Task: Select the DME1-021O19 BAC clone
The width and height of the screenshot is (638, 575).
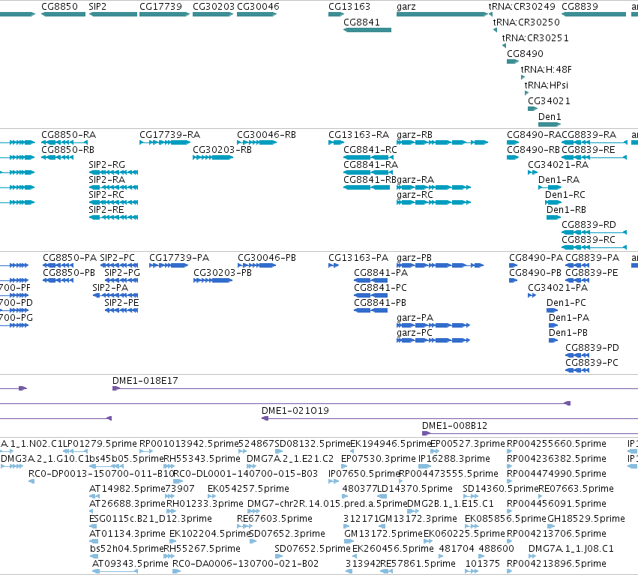Action: [x=450, y=418]
